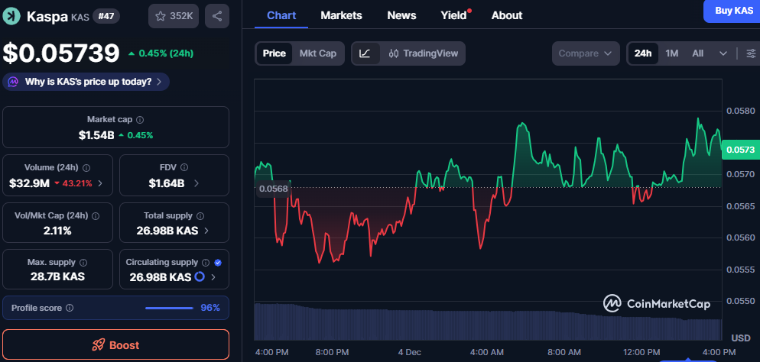Click the Max. supply info icon

(83, 263)
